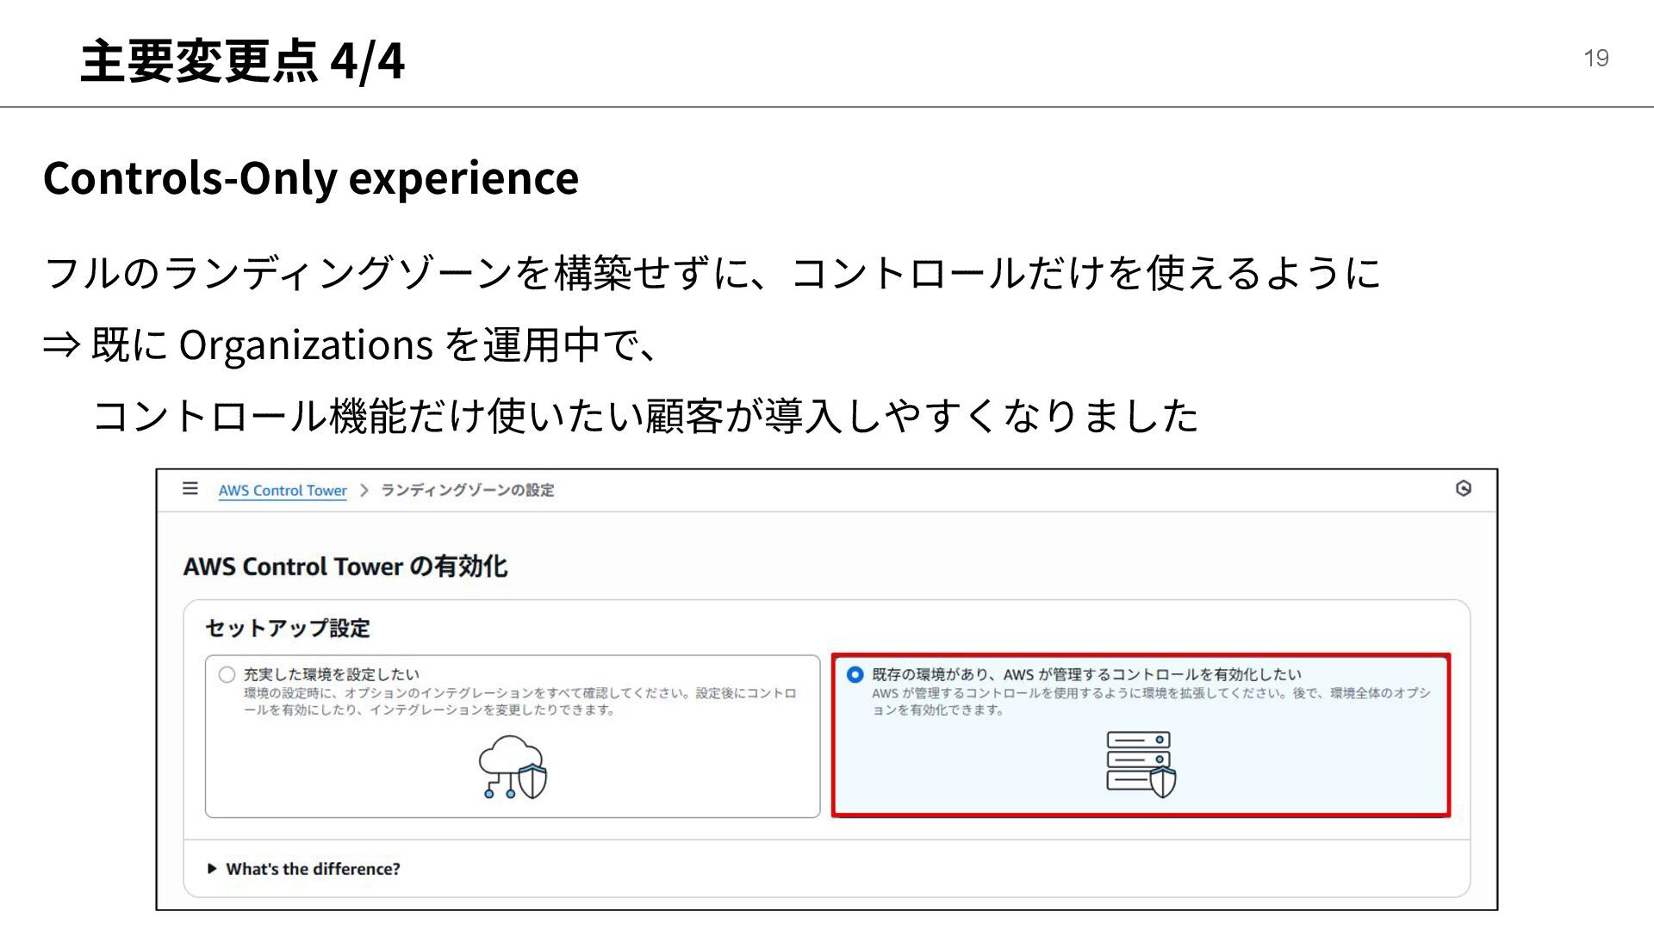Expand the What's the difference? triangle
The image size is (1654, 930).
pos(212,869)
